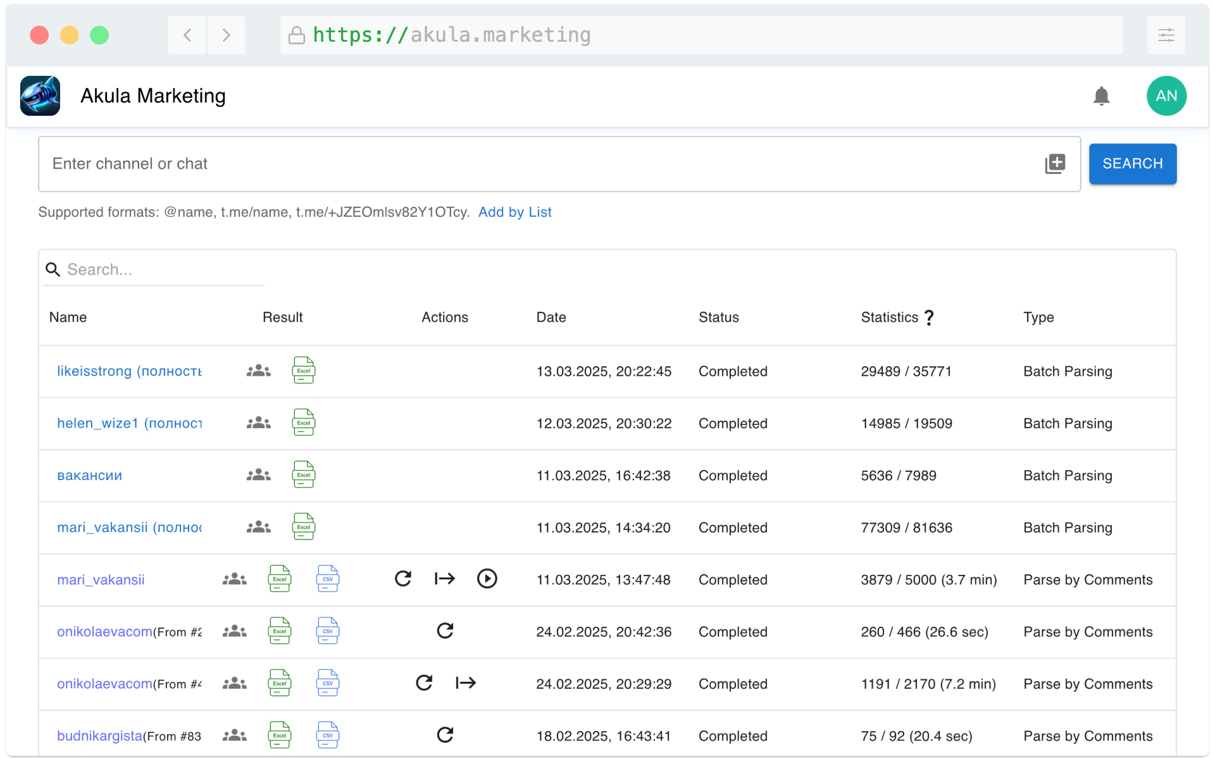Click the Statistics help question mark

(929, 318)
